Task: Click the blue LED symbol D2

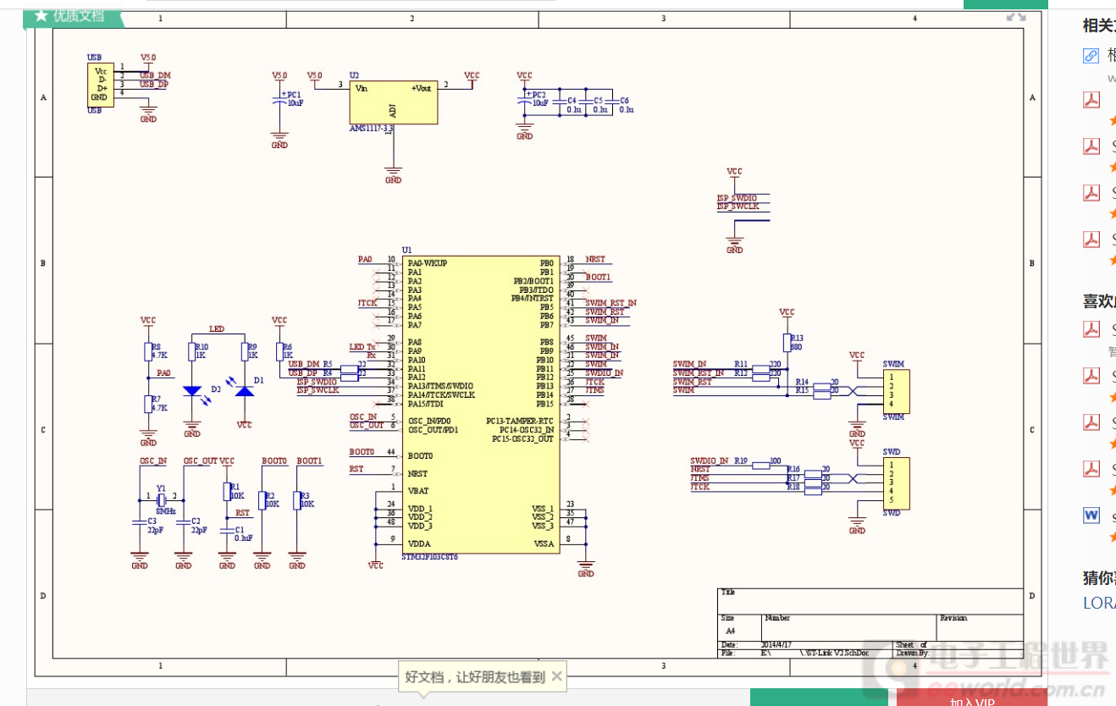Action: (x=192, y=391)
